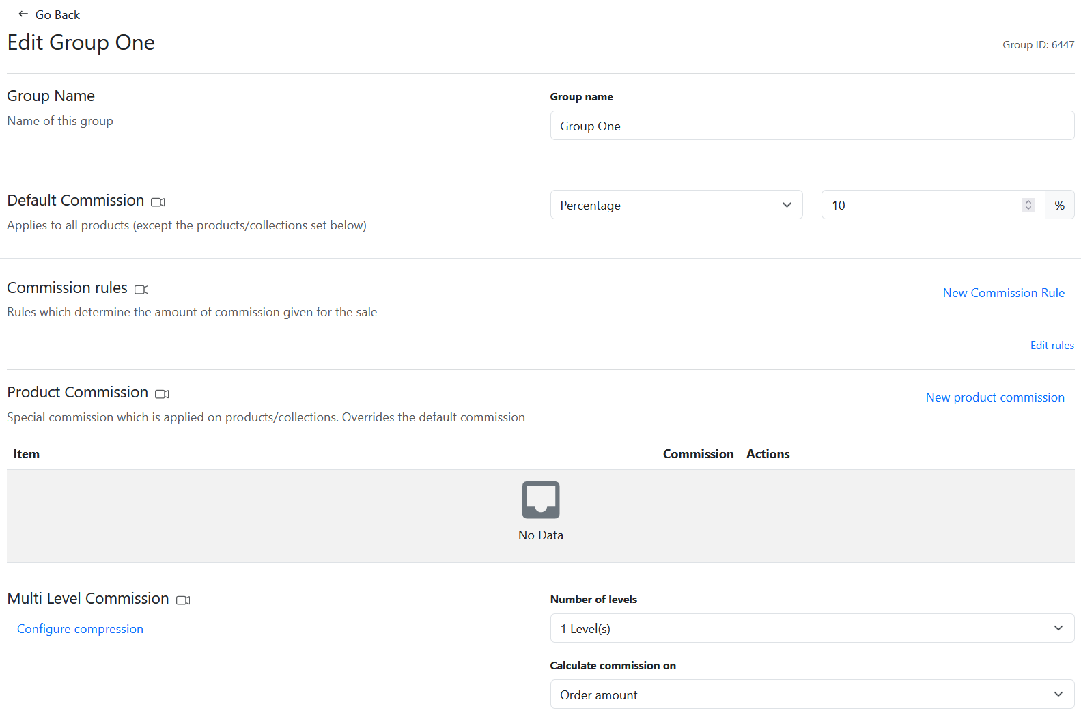Click the Item column header
Screen dimensions: 1081x715
pyautogui.click(x=27, y=454)
